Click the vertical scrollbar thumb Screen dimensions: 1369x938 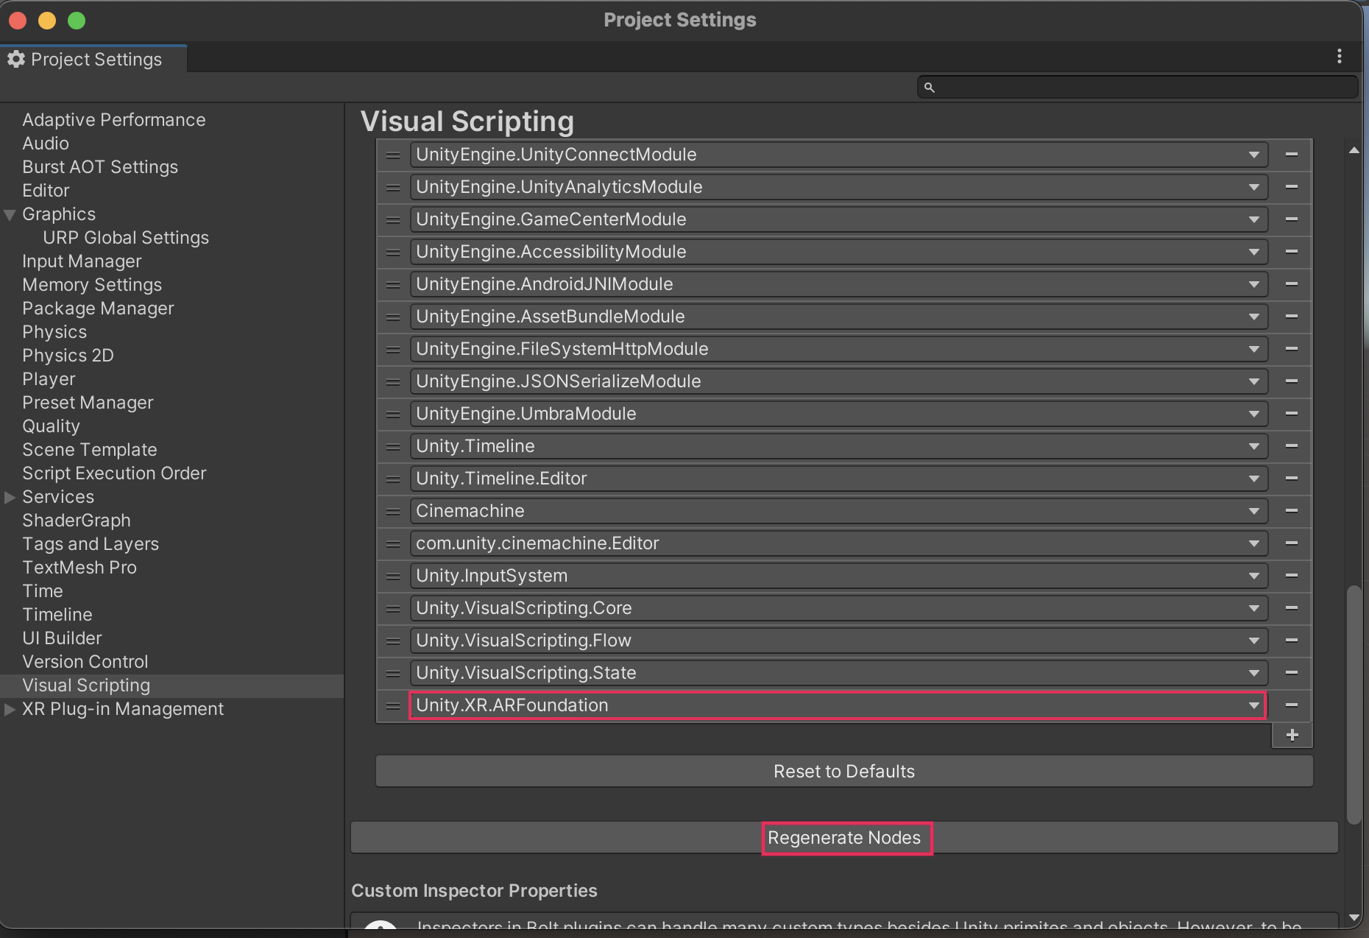(1353, 703)
